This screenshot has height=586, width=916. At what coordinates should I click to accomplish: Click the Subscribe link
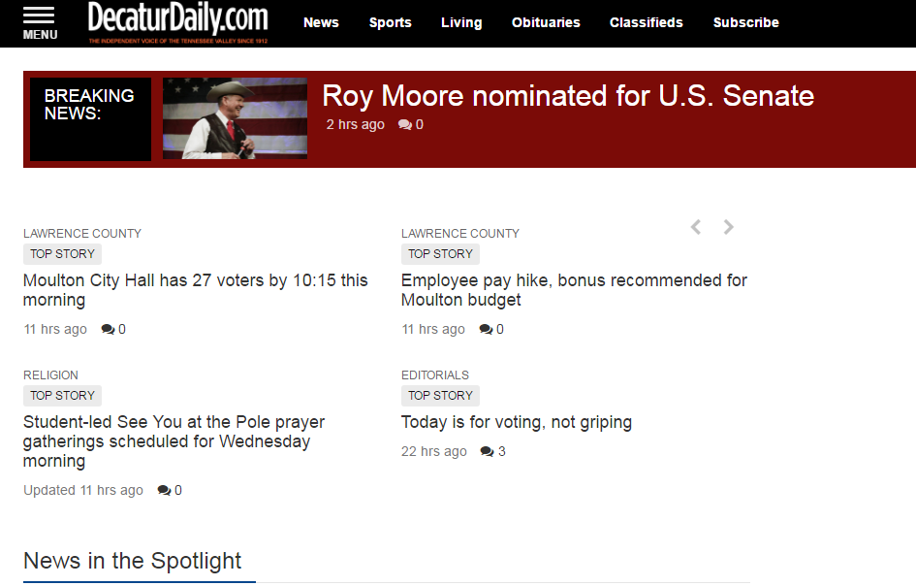tap(746, 22)
